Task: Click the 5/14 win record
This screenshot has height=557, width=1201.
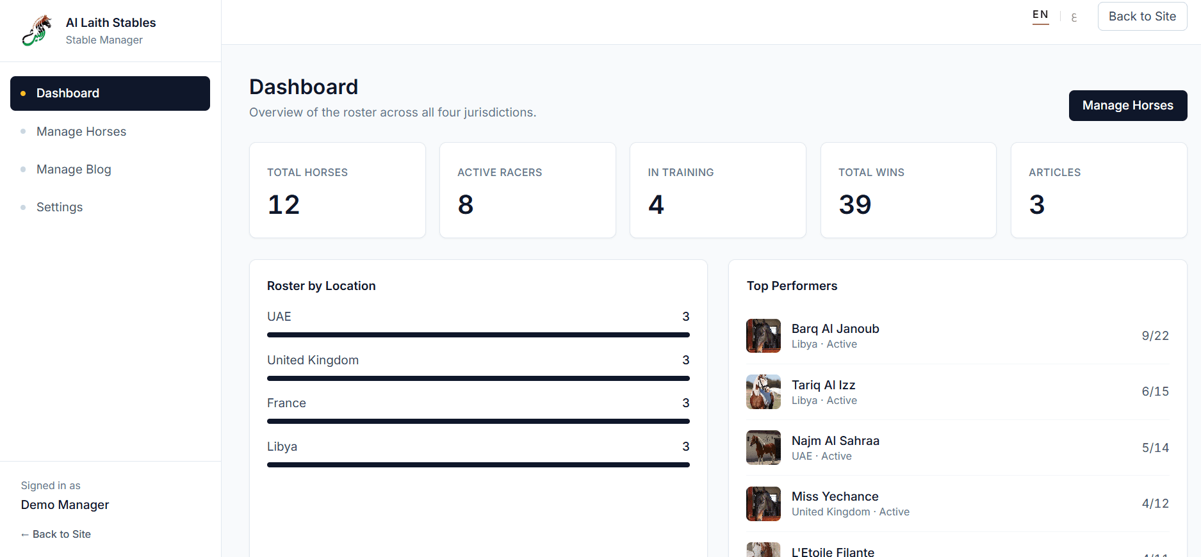Action: pyautogui.click(x=1155, y=448)
